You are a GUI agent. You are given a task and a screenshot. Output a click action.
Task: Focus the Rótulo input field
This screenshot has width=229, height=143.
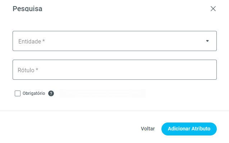pyautogui.click(x=115, y=70)
